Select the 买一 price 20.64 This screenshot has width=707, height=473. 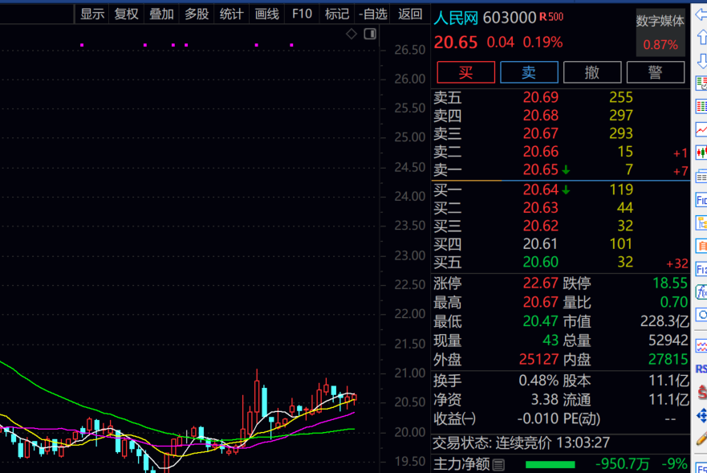click(541, 190)
